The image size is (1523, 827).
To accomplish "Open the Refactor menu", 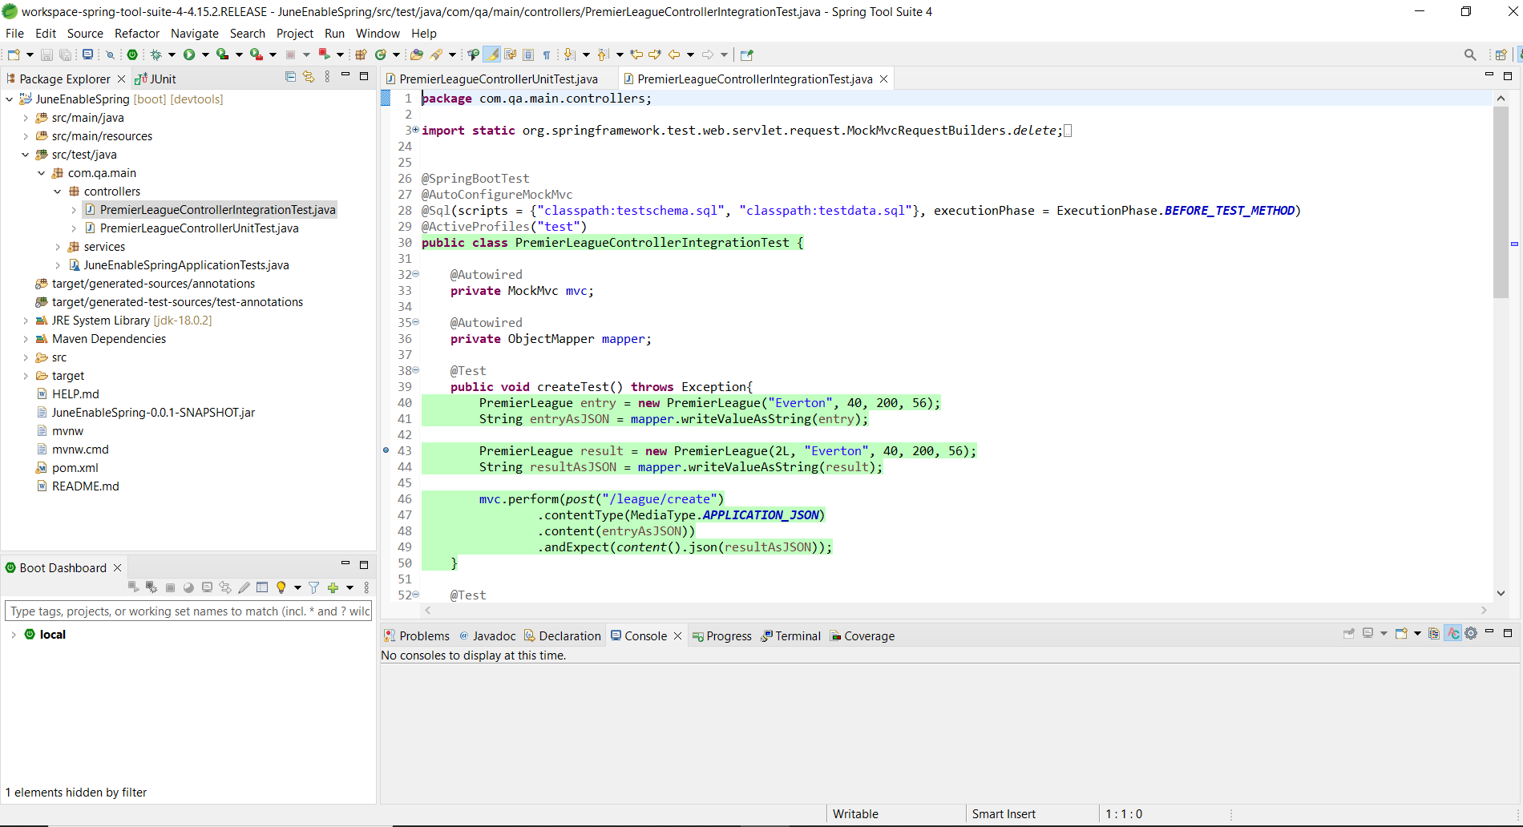I will tap(136, 34).
